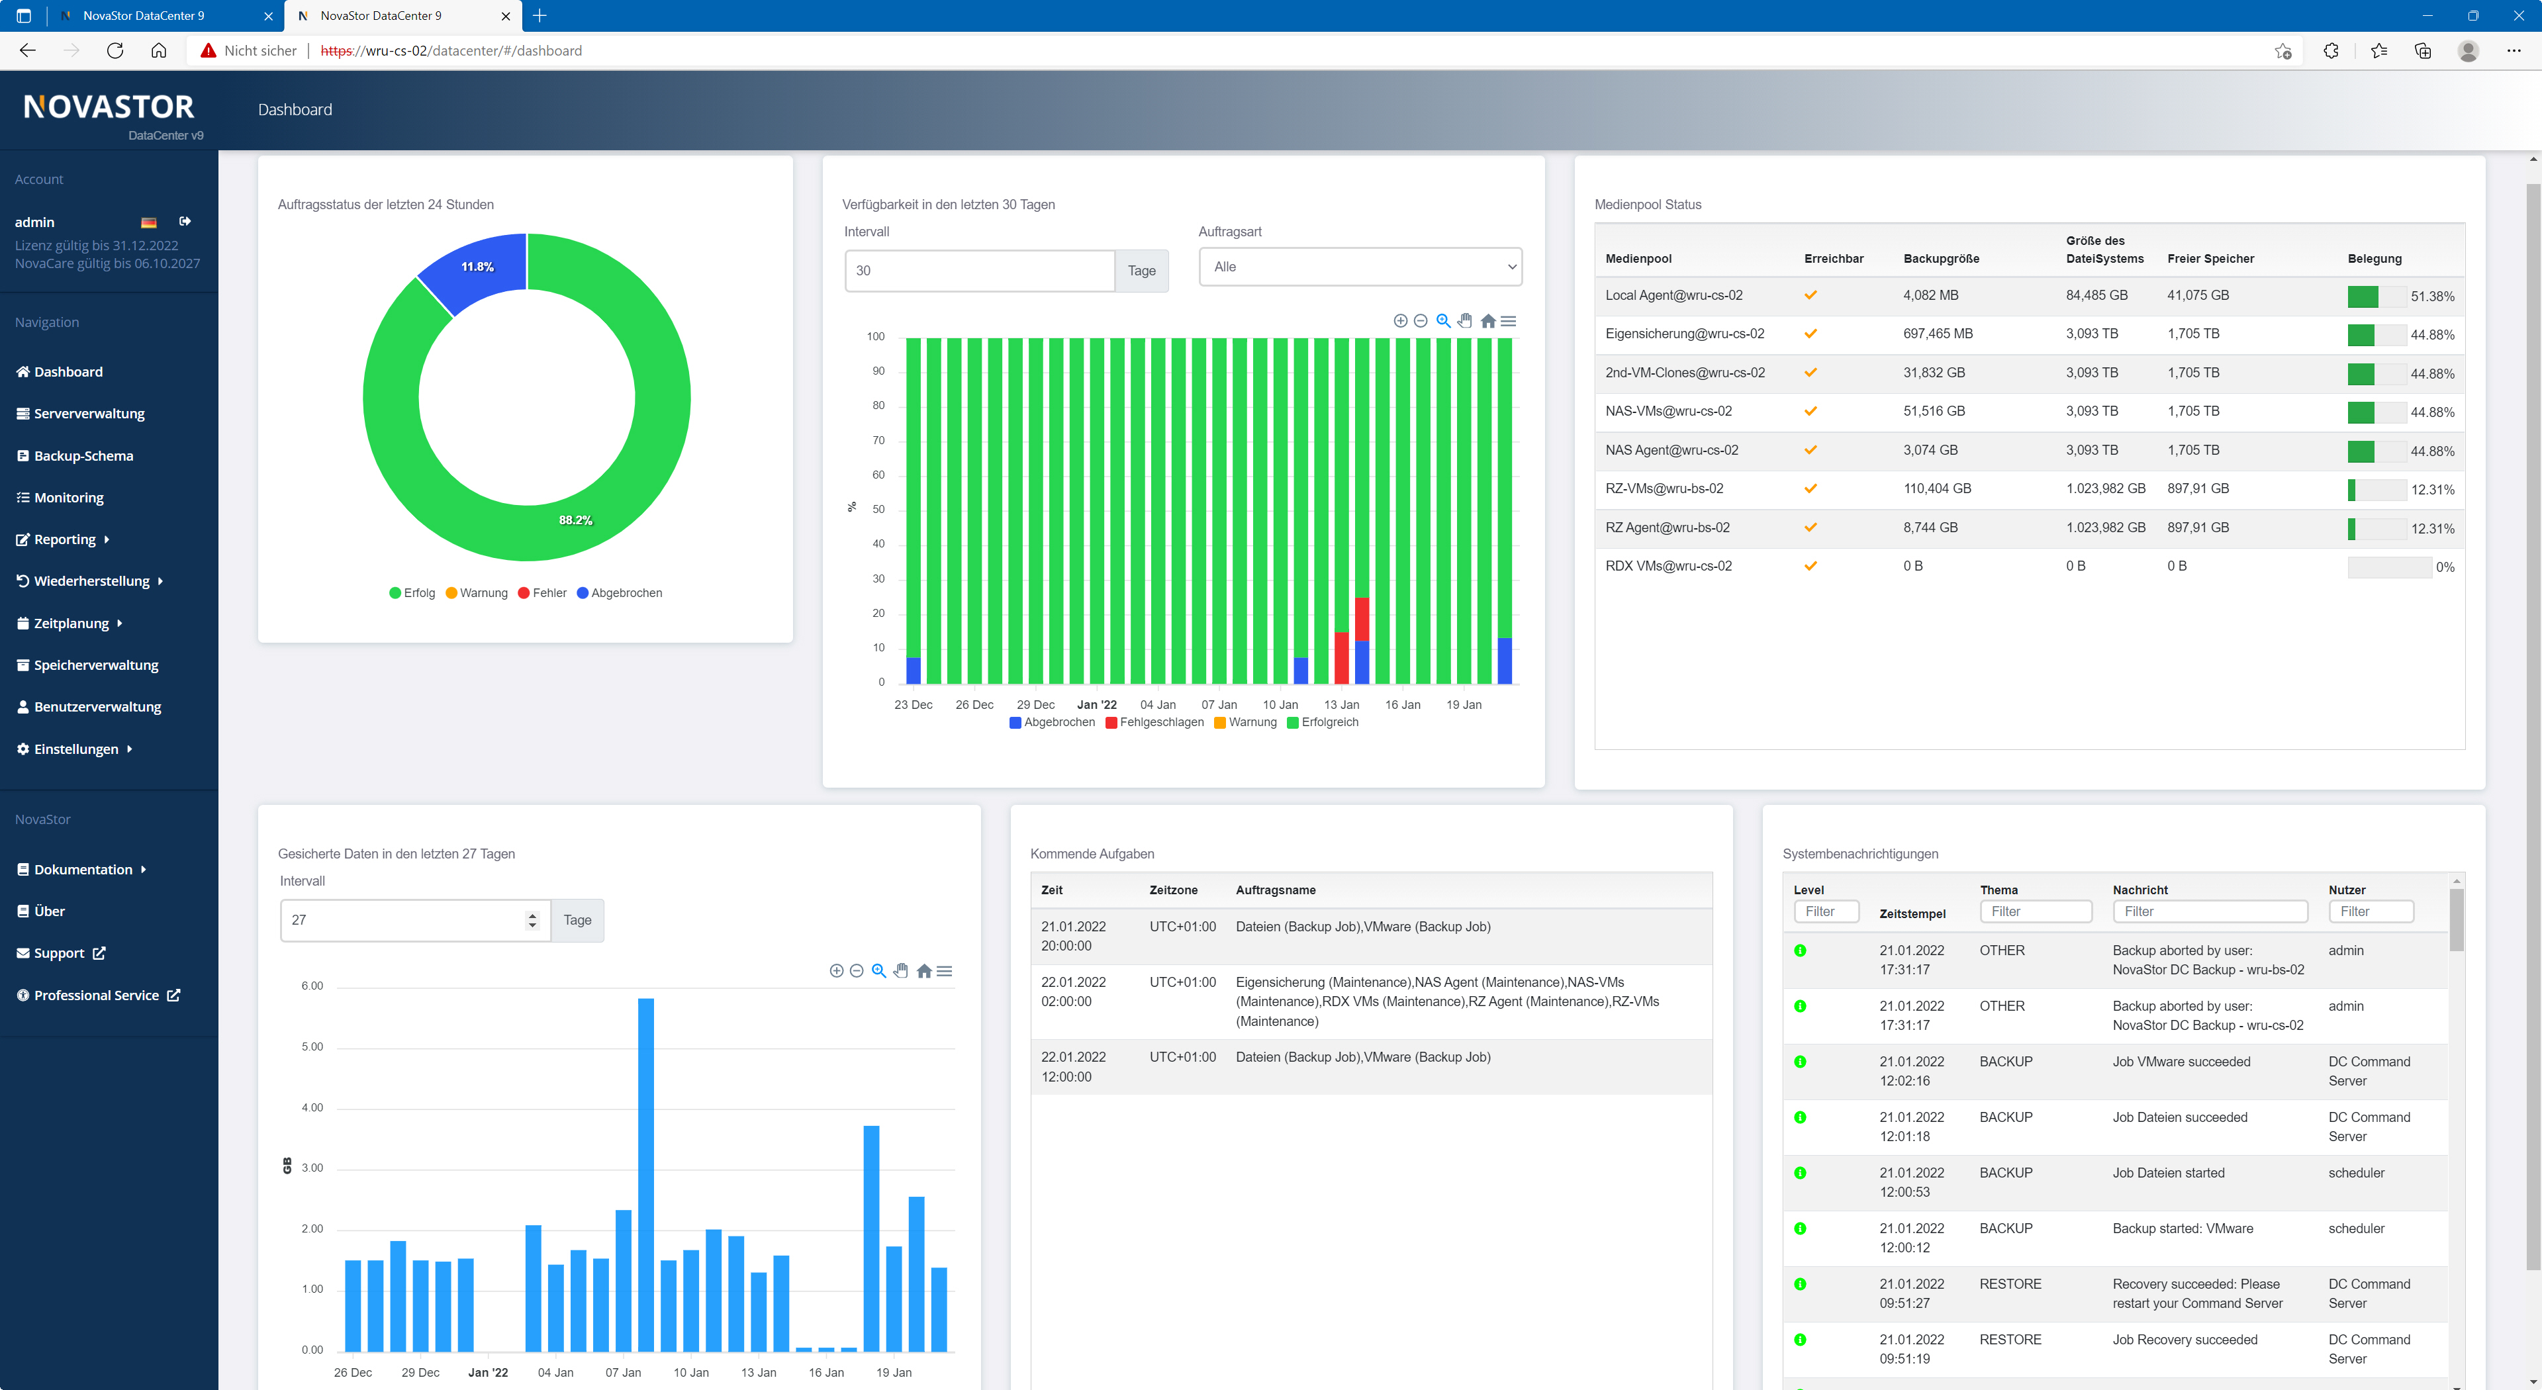The width and height of the screenshot is (2542, 1390).
Task: Expand the Einstellungen navigation submenu
Action: [x=76, y=749]
